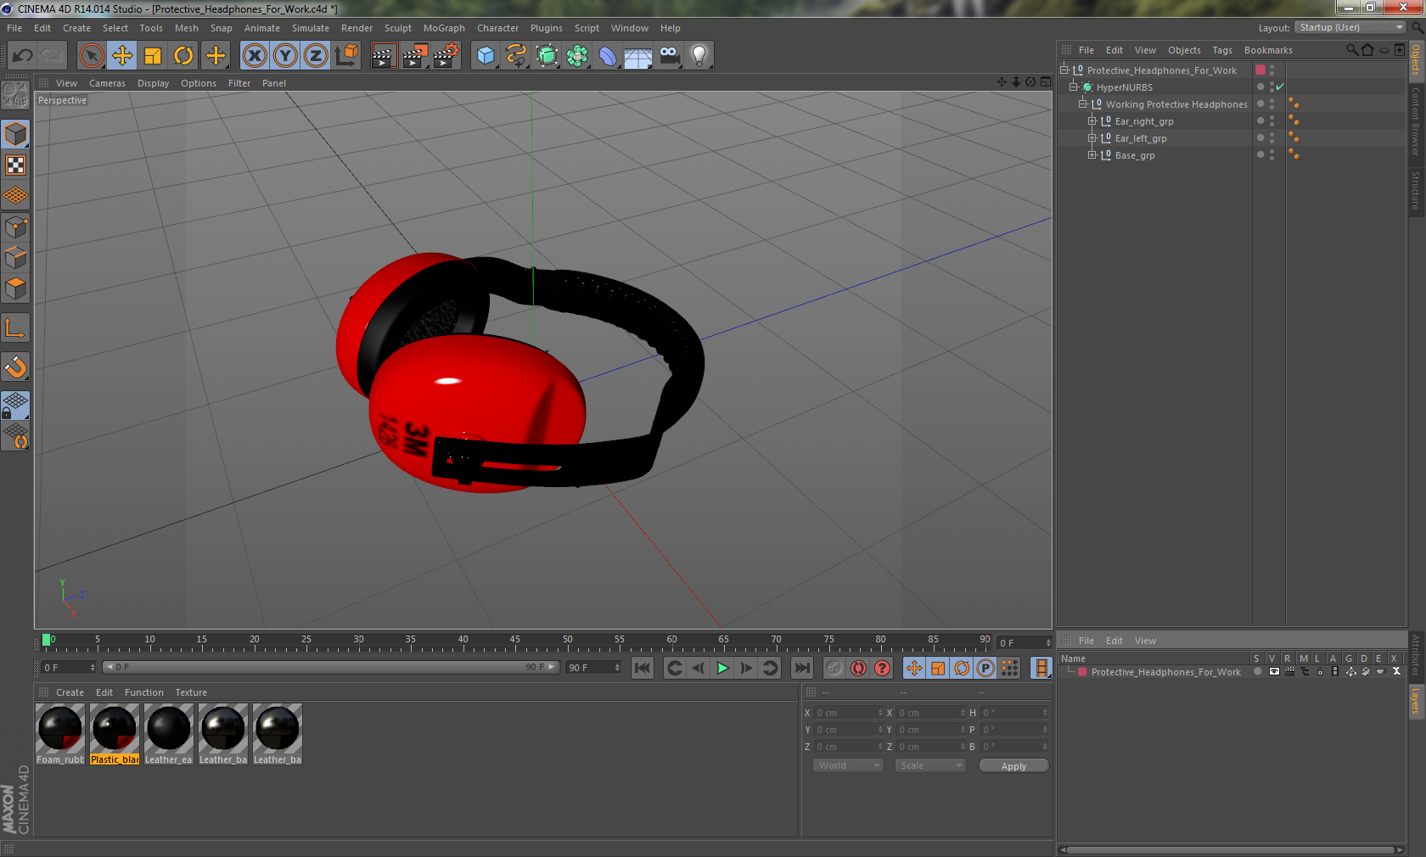Click the coordinate system icon
Screen dimensions: 1426x857
coord(346,56)
